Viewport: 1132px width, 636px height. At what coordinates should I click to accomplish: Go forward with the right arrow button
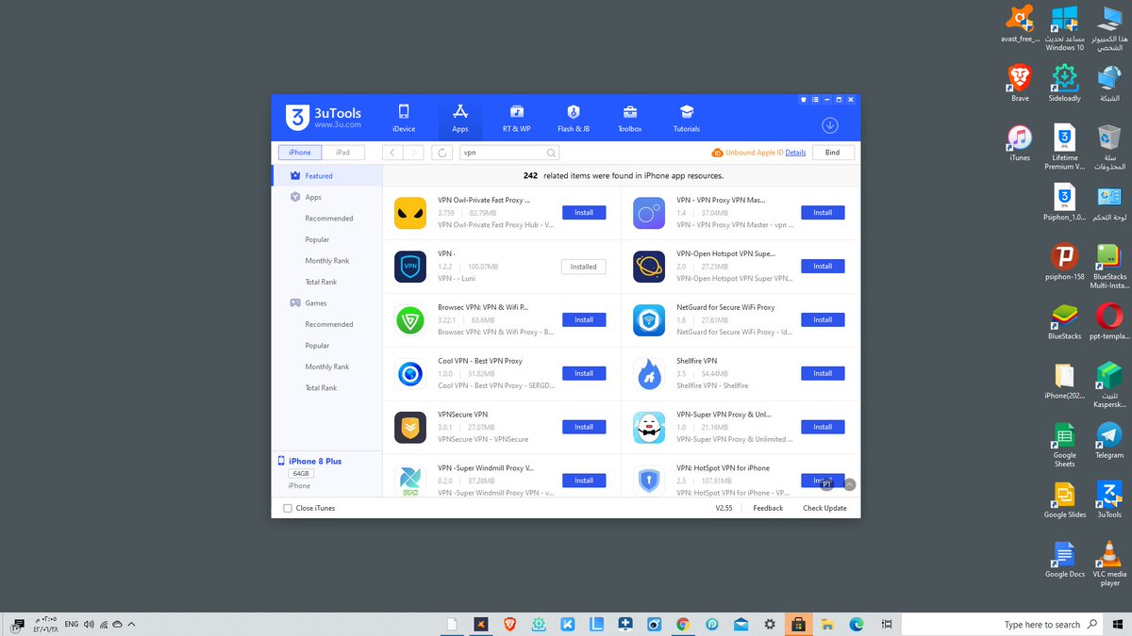[414, 153]
